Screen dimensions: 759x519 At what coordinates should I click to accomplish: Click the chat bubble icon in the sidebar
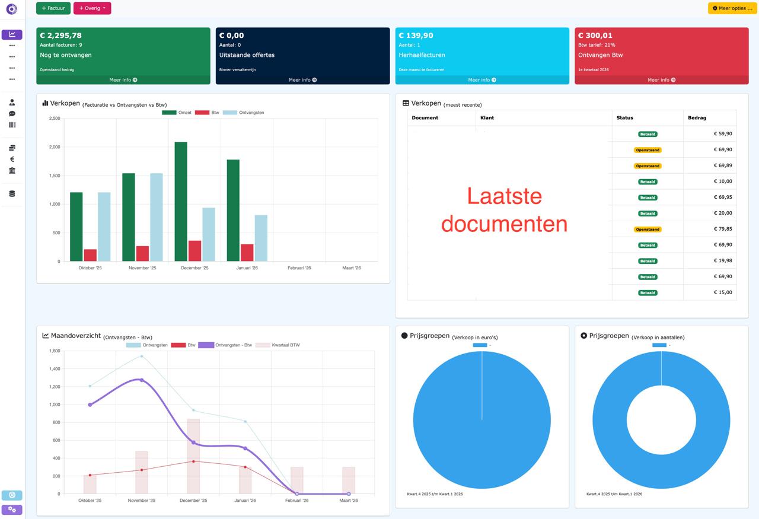tap(12, 113)
